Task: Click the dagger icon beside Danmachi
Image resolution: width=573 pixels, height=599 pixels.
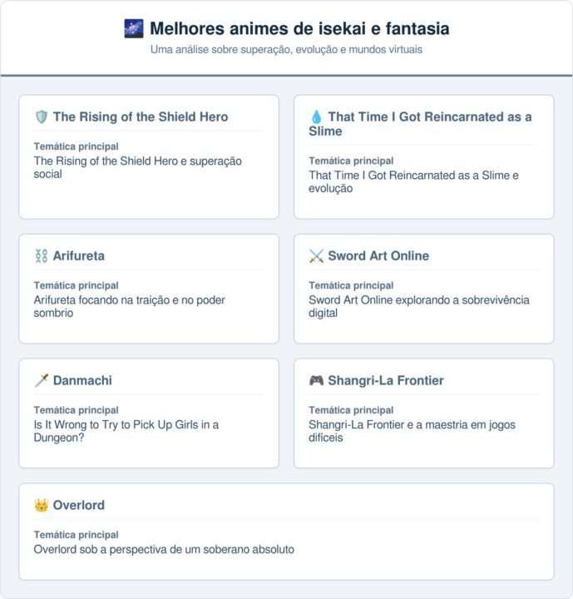Action: tap(42, 381)
